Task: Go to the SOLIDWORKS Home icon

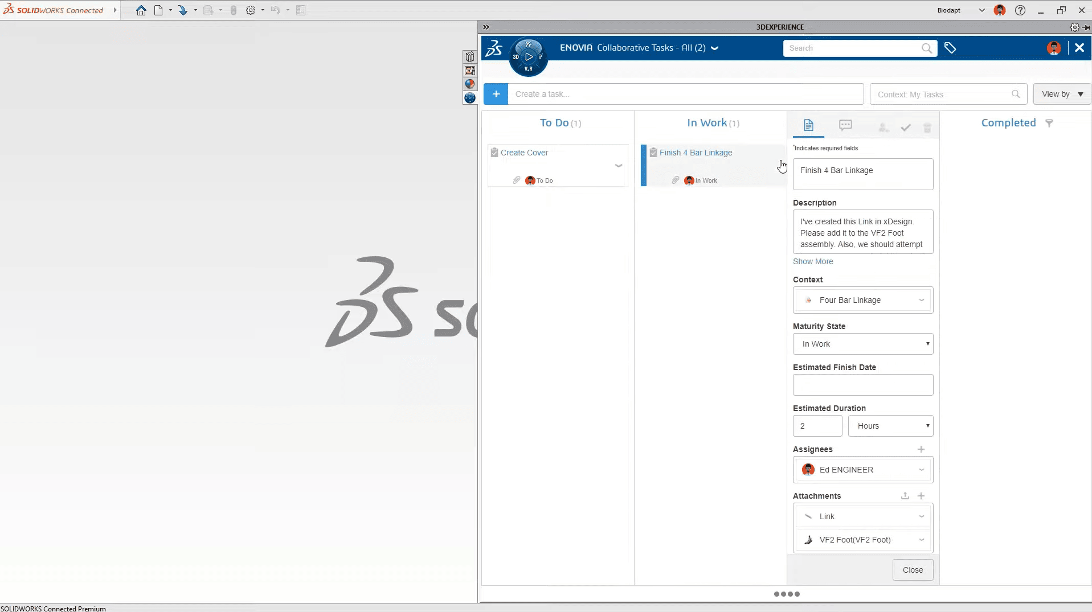Action: 141,10
